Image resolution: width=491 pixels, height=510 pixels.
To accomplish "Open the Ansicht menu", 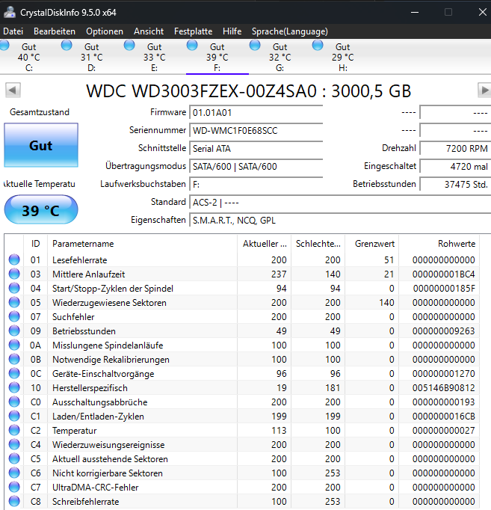I will (x=149, y=31).
